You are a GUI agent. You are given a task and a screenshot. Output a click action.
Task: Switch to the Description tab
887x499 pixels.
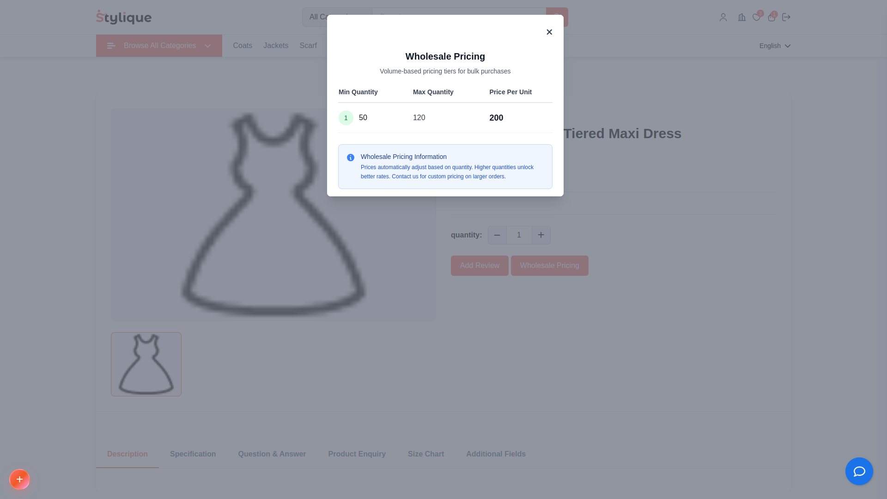(128, 454)
